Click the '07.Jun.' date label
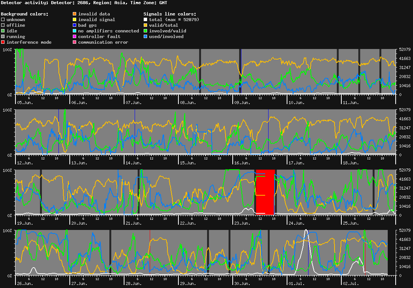The width and height of the screenshot is (413, 288). coord(134,103)
